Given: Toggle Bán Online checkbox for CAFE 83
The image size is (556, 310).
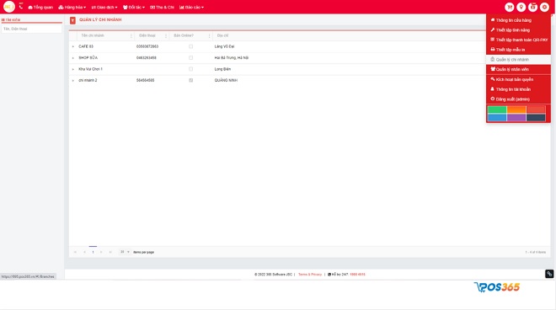Looking at the screenshot, I should [190, 46].
